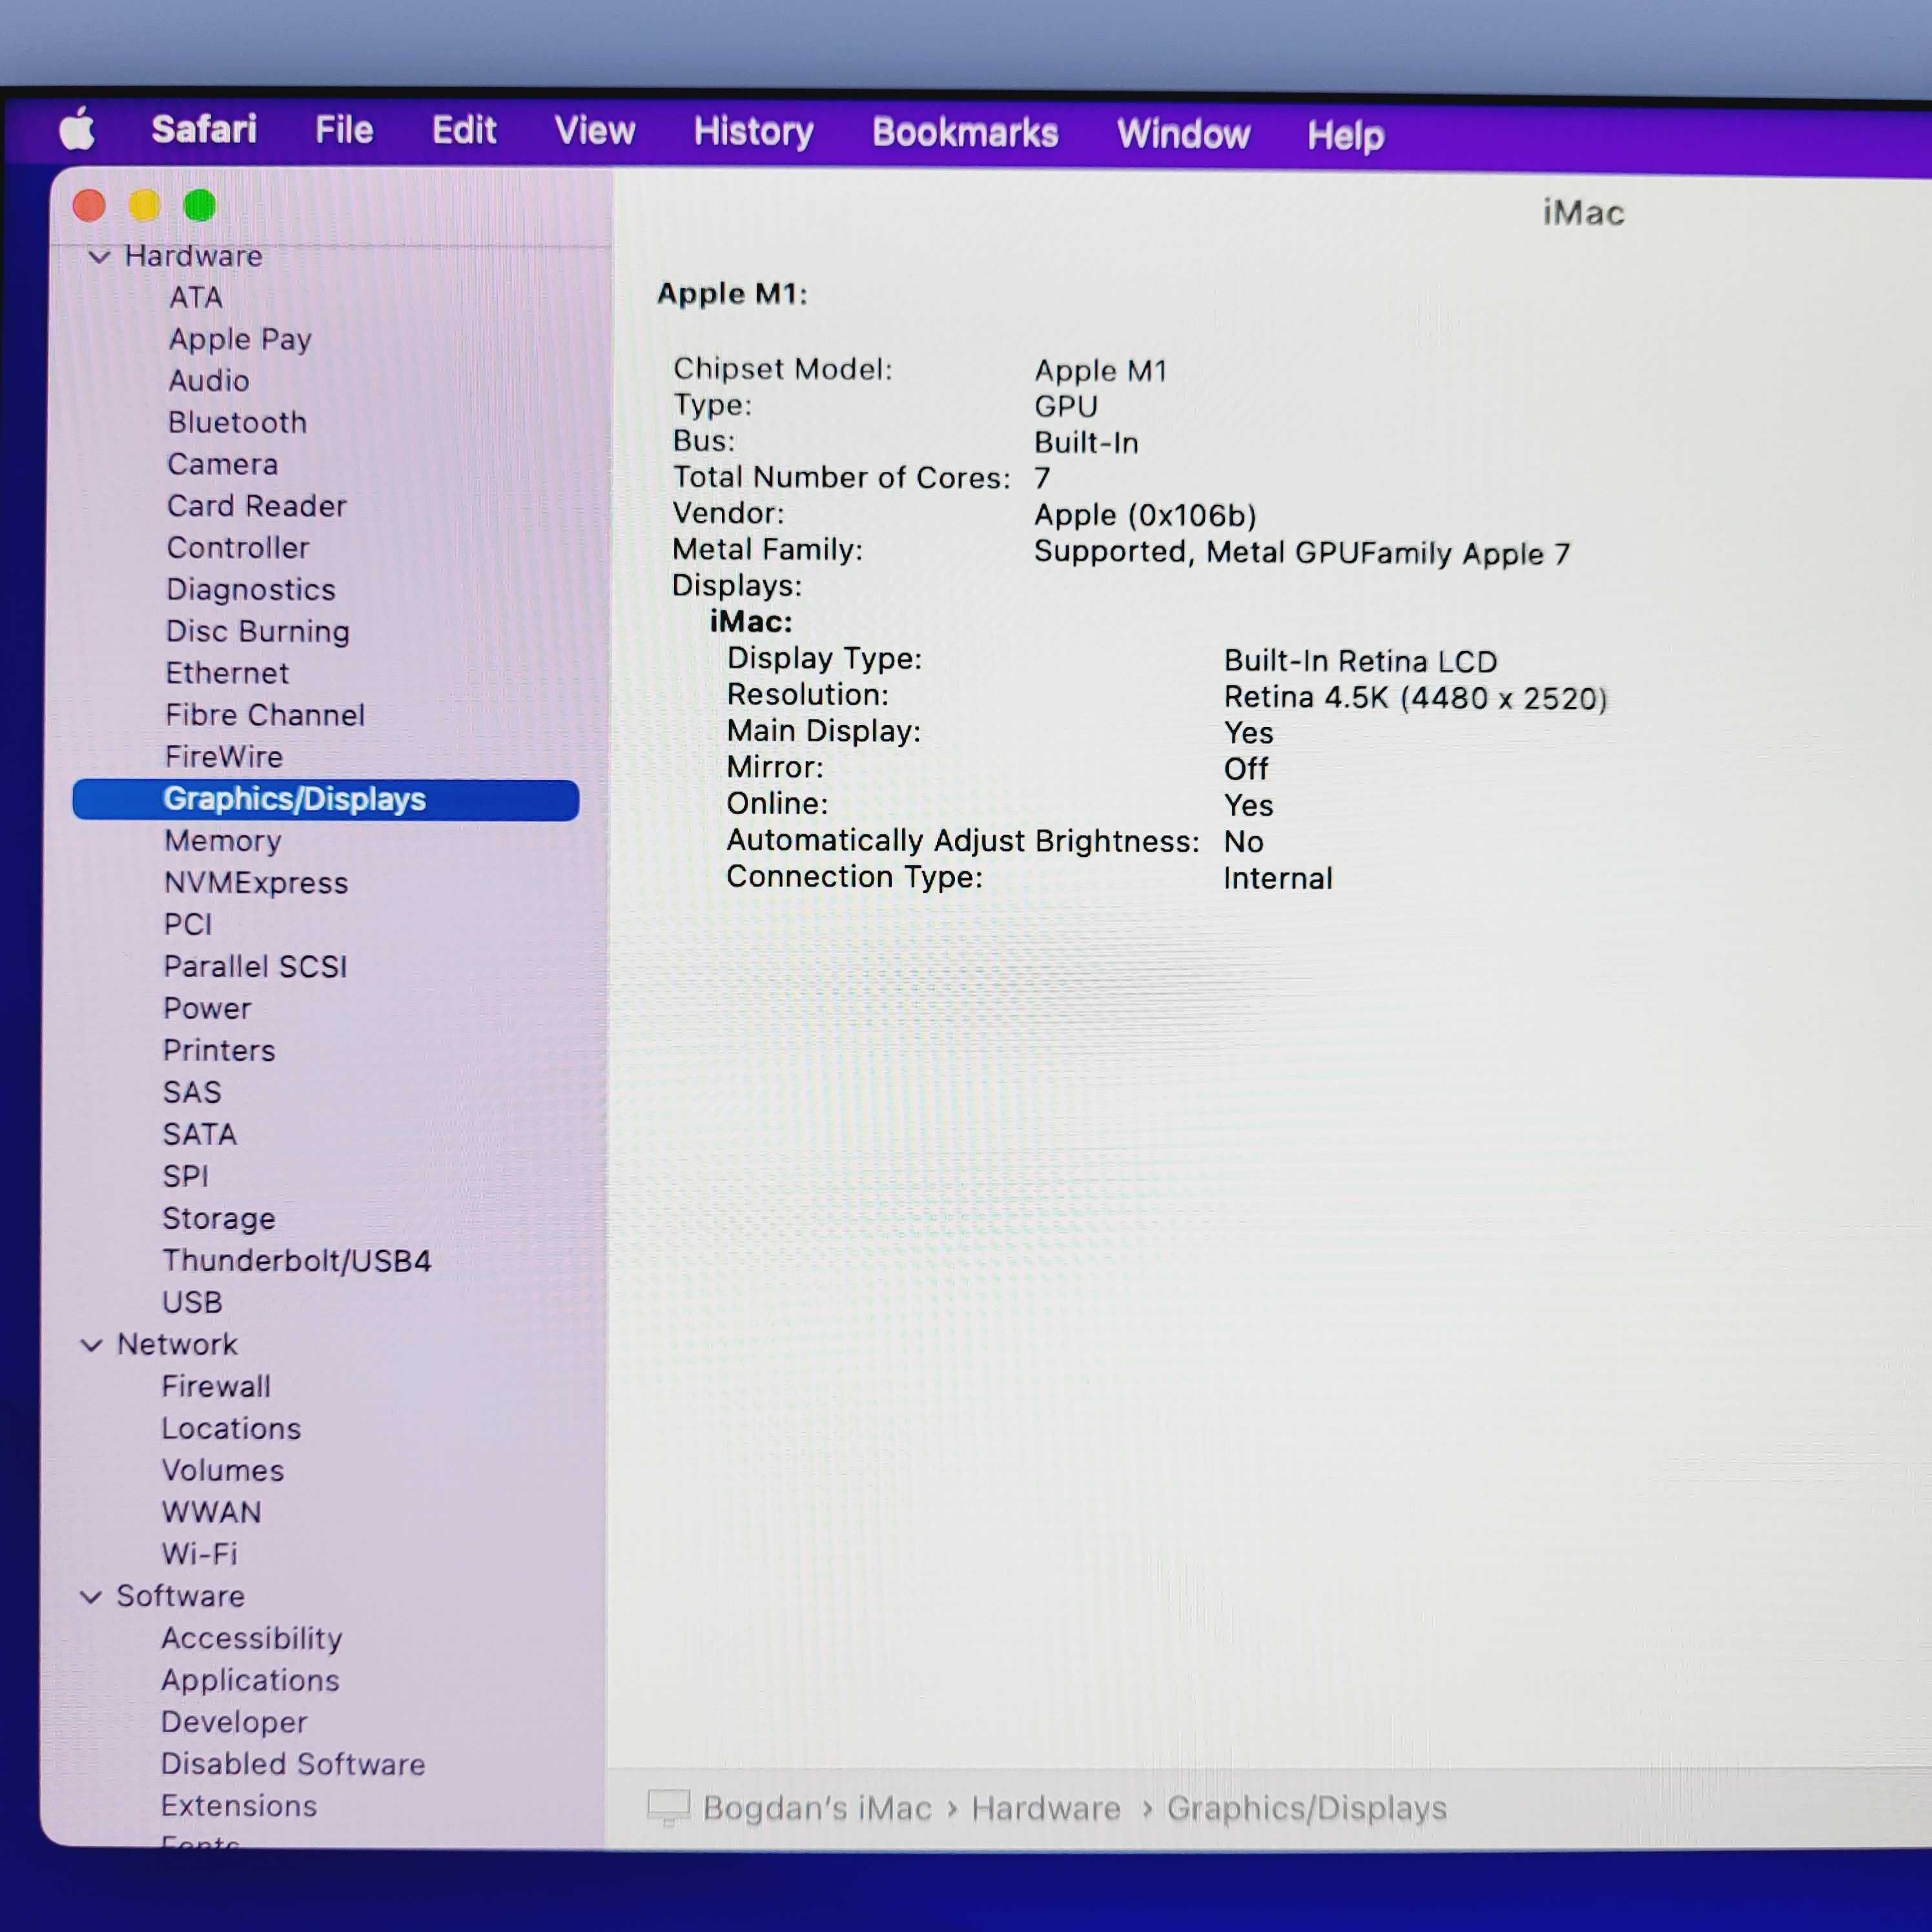Screen dimensions: 1932x1932
Task: Select Thunderbolt/USB4 in the sidebar
Action: point(297,1261)
